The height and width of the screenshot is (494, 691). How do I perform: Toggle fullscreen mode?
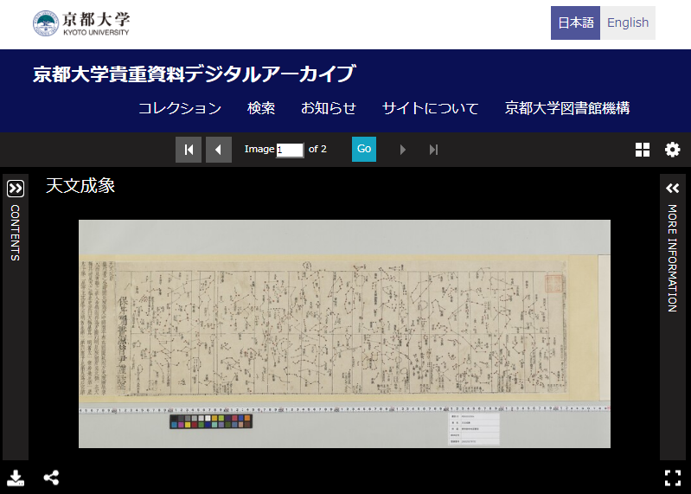[673, 478]
